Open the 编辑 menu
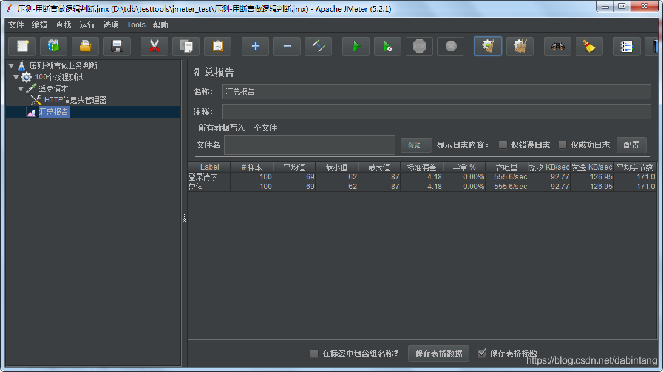The height and width of the screenshot is (372, 663). 39,25
